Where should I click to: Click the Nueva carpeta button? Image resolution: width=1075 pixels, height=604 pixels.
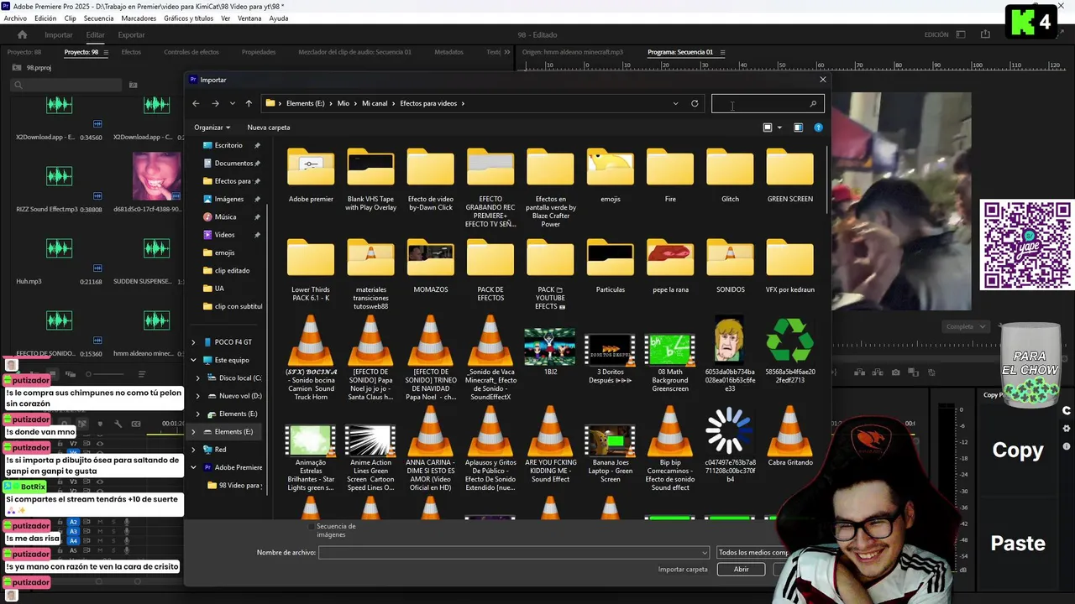tap(269, 128)
